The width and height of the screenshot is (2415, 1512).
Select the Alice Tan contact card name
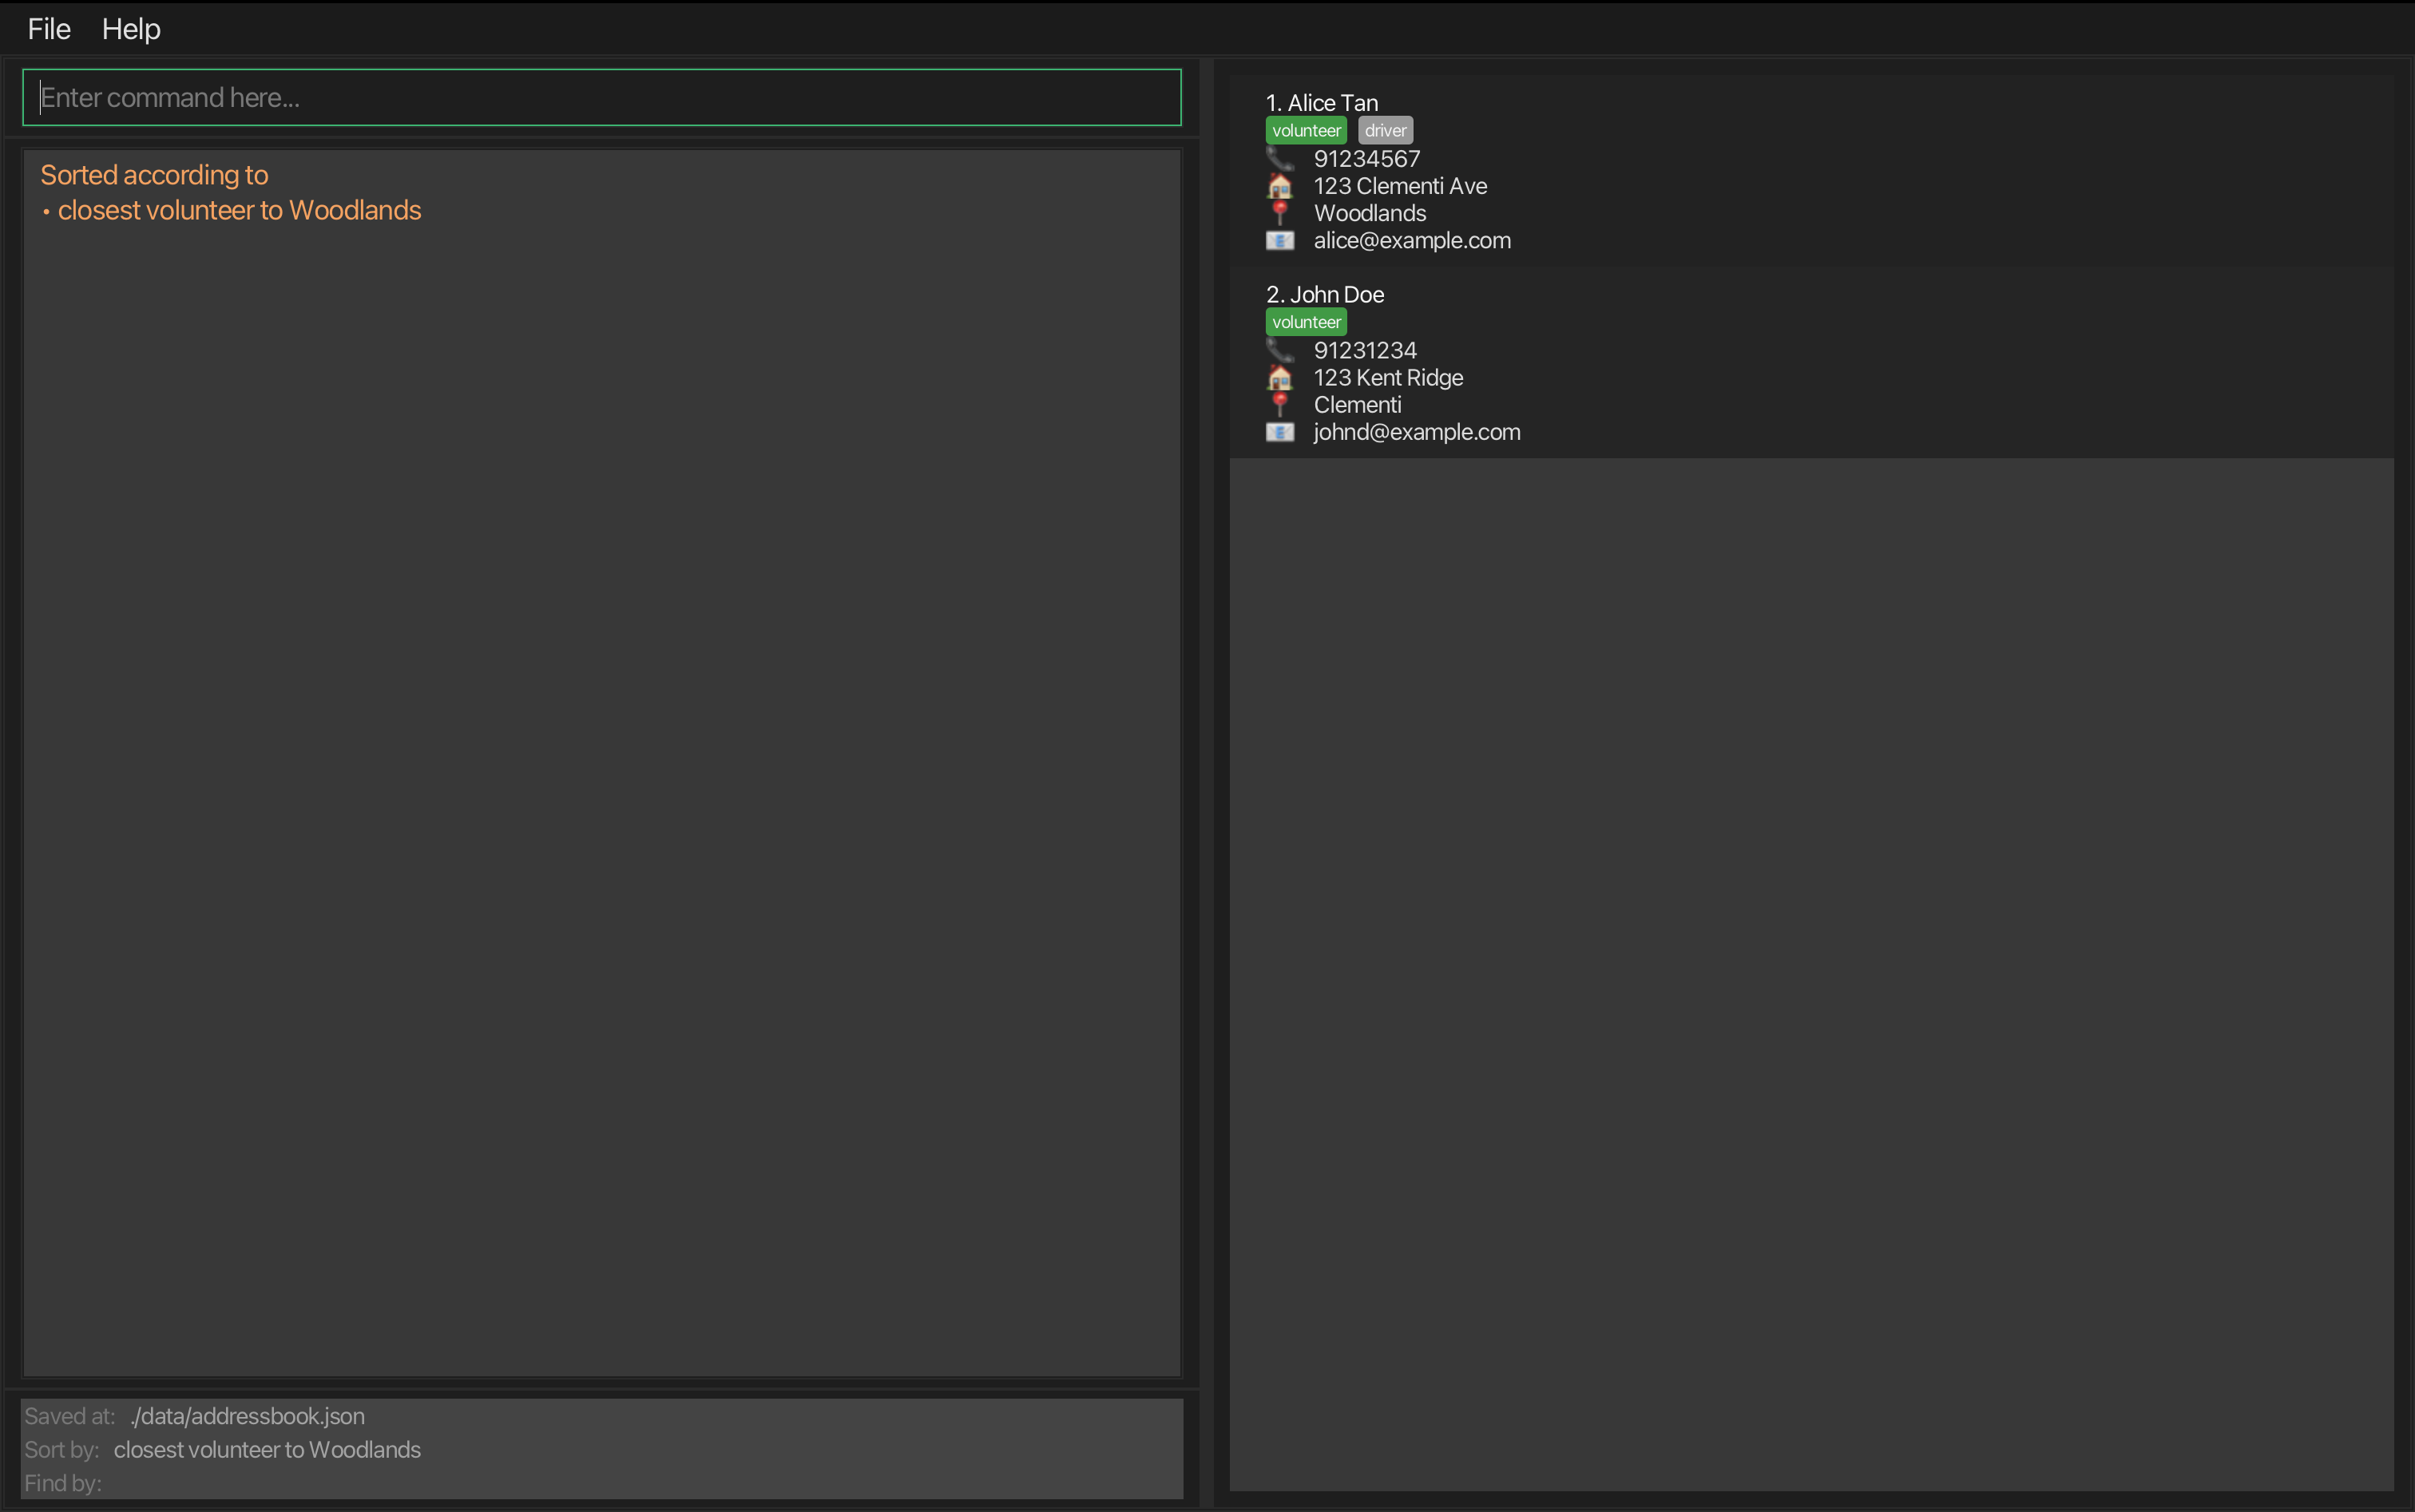point(1322,103)
